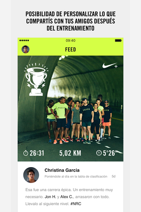Screen dimensions: 141x212
Task: Tap the #NRC hashtag
Action: click(76, 204)
